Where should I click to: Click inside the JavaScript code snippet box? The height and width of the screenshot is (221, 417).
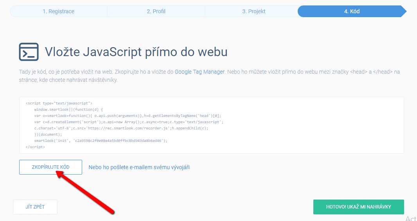(211, 125)
